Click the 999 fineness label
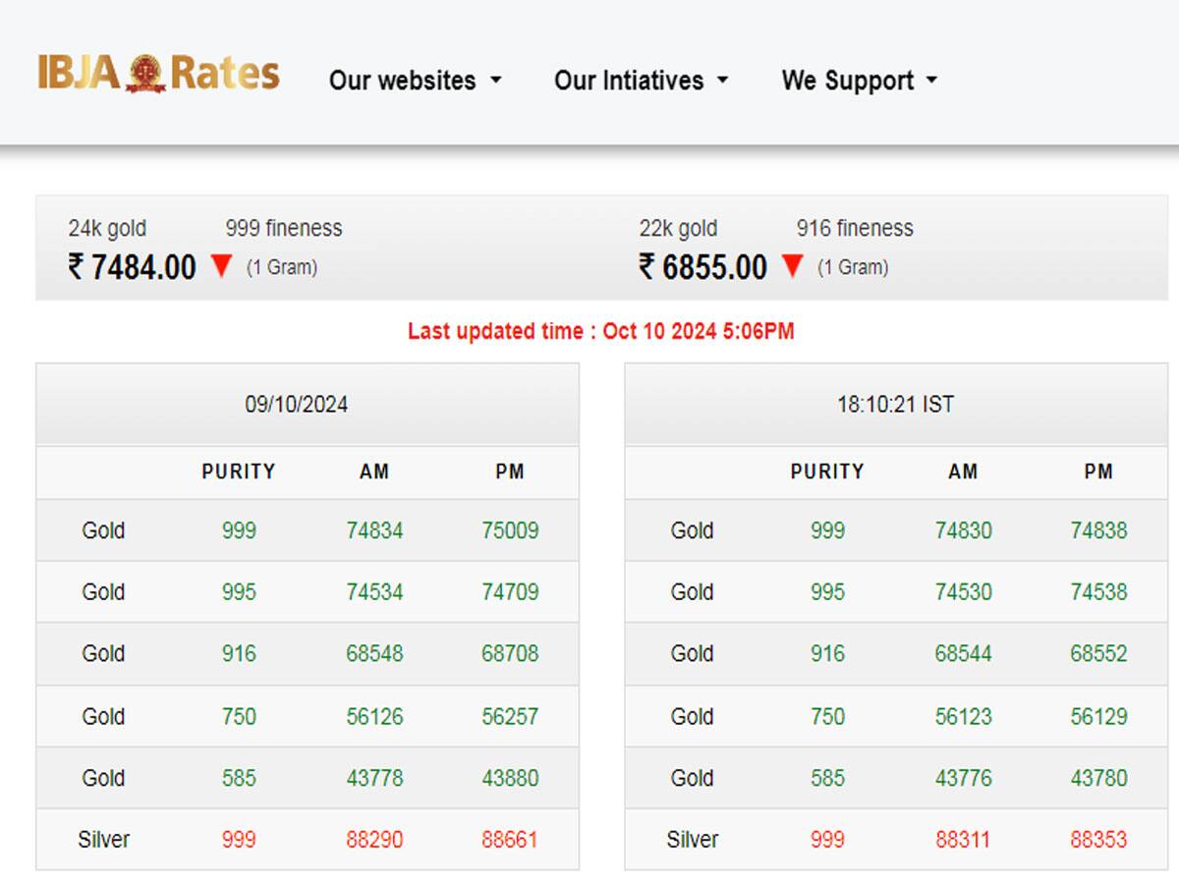 click(284, 228)
